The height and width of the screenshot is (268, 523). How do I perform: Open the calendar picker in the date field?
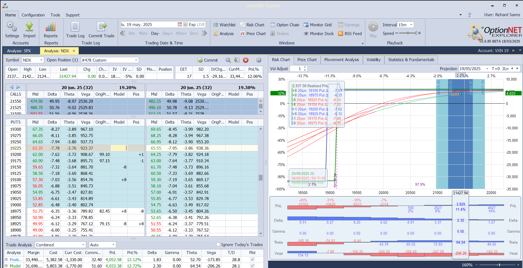pyautogui.click(x=180, y=25)
